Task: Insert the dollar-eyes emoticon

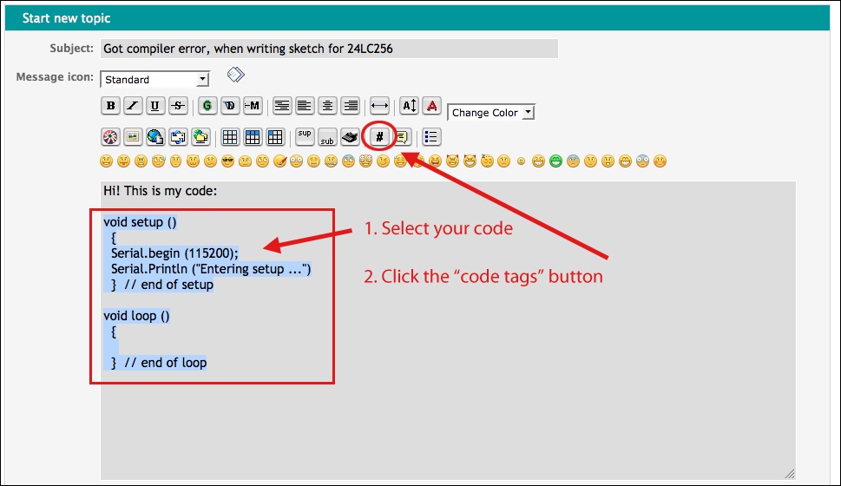Action: [365, 161]
